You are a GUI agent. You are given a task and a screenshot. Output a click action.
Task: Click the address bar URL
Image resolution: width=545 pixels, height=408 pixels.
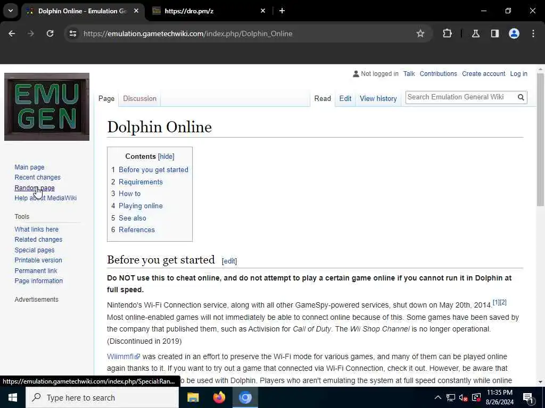point(188,33)
